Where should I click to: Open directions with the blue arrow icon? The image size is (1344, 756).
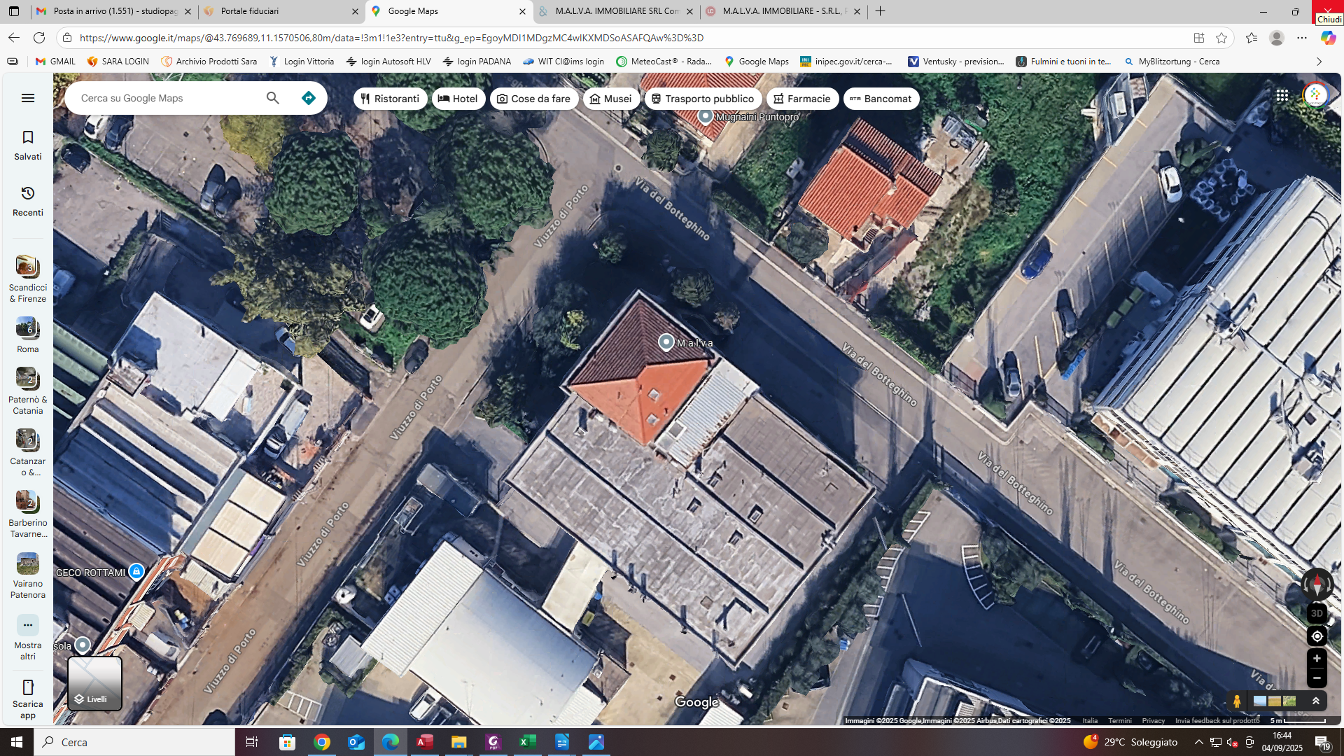point(309,98)
